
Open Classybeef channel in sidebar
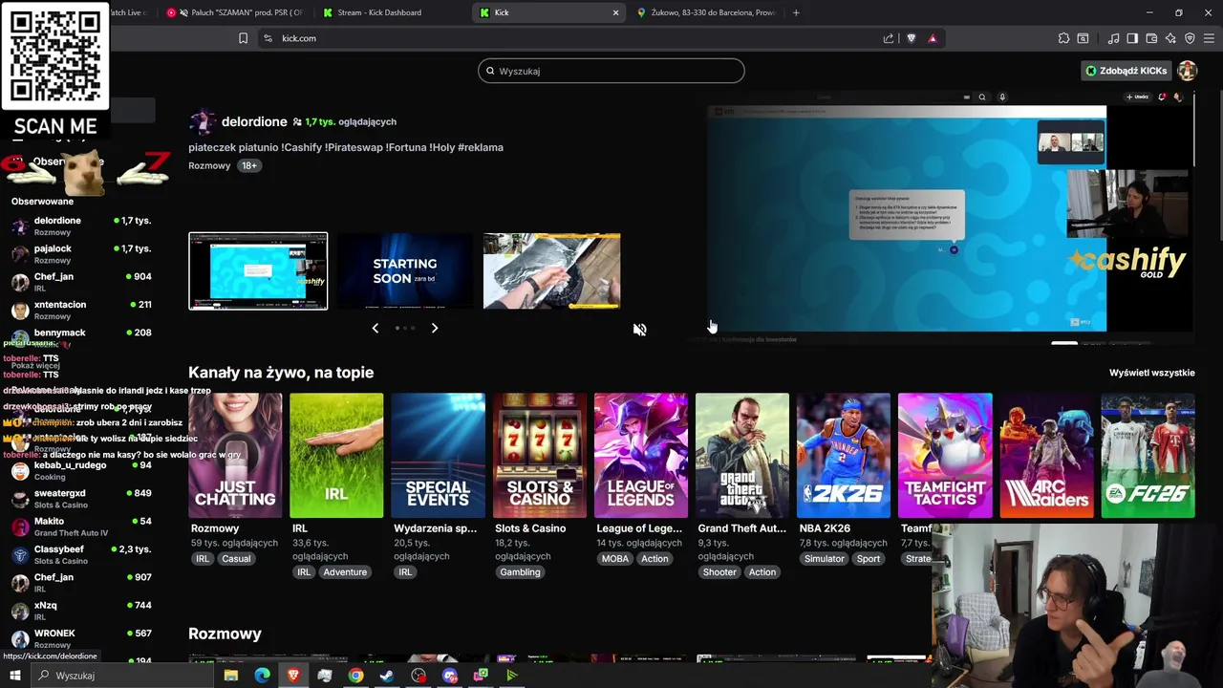click(x=81, y=554)
